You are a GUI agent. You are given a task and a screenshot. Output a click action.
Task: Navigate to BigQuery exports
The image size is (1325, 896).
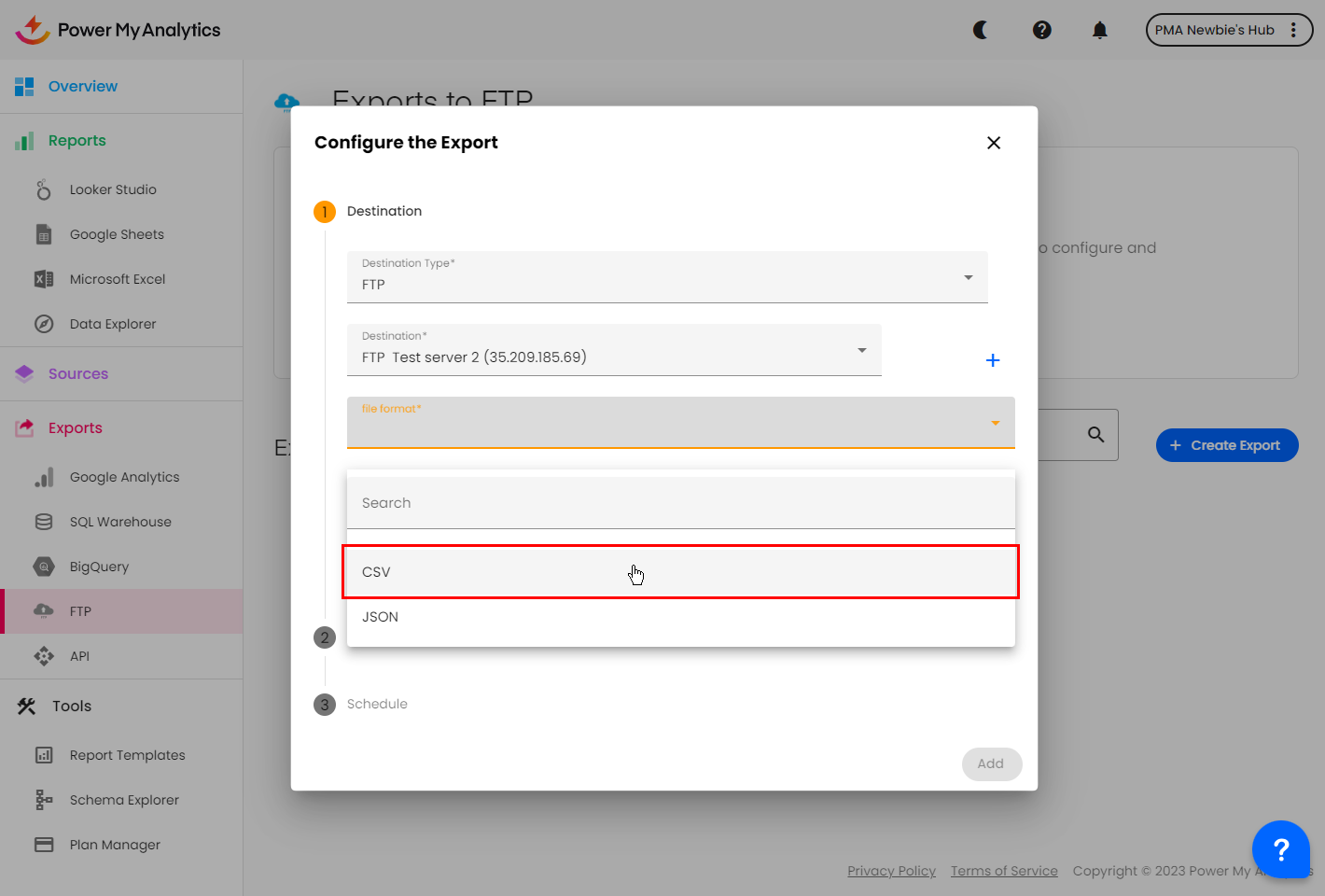(99, 567)
